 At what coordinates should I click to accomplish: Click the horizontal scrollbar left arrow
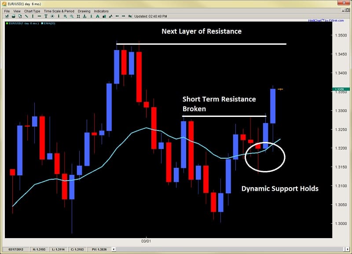(114, 249)
